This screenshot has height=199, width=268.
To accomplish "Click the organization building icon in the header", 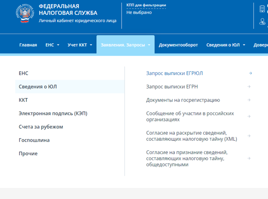I will click(x=262, y=9).
